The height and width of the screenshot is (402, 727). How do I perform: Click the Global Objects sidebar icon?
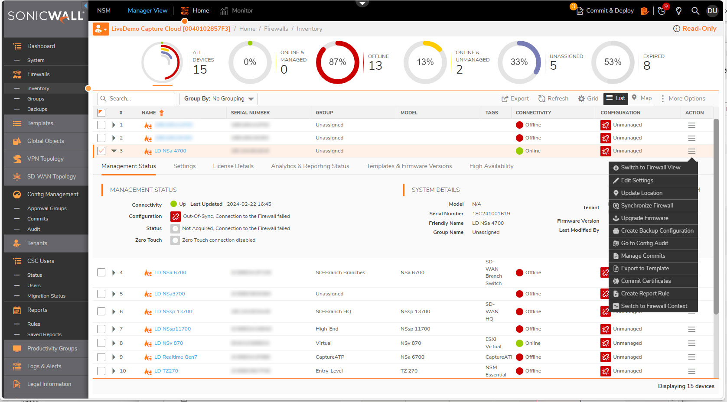17,141
